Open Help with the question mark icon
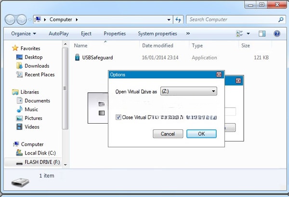The width and height of the screenshot is (289, 197). [x=277, y=34]
